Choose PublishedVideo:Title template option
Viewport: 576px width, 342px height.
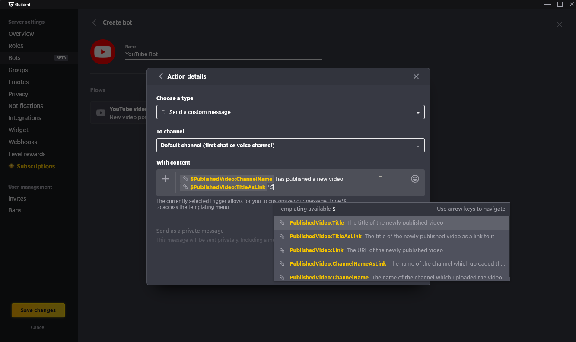coord(391,223)
